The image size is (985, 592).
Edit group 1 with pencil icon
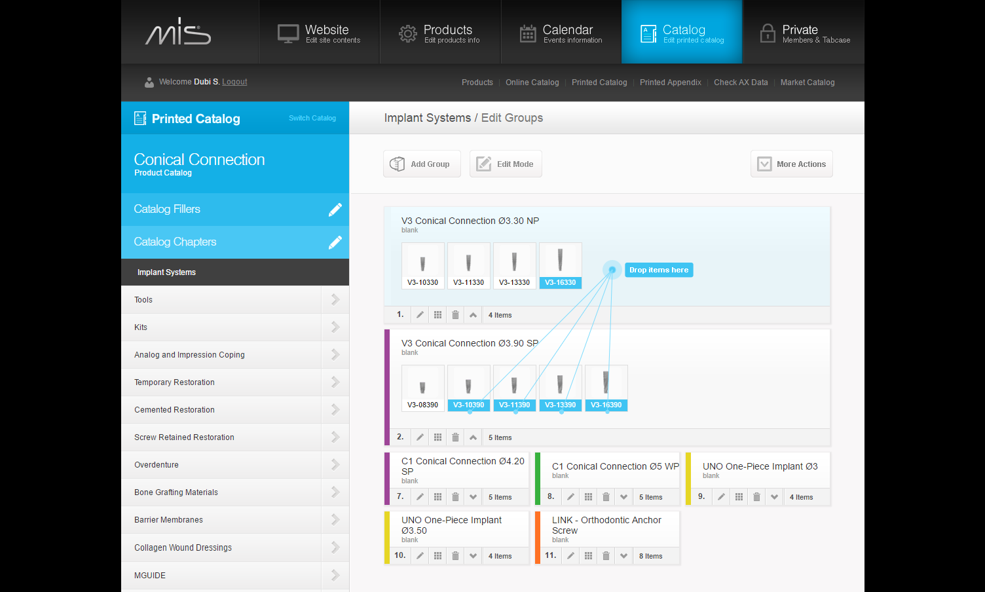pos(420,315)
